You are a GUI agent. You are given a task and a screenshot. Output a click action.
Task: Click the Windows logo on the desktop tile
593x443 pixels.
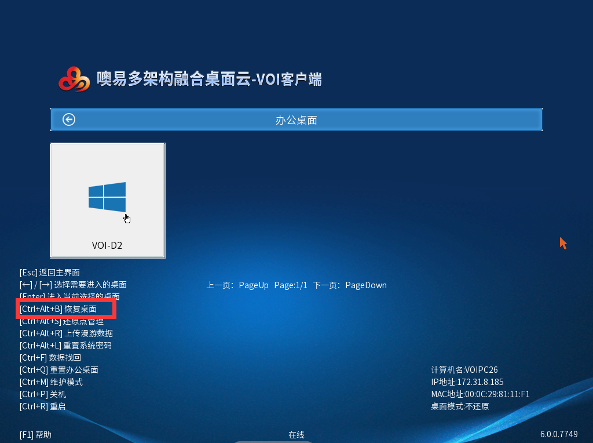pos(107,197)
